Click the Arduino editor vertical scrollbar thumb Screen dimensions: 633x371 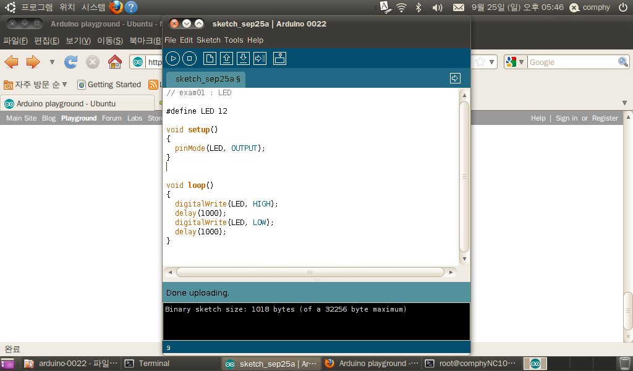464,176
